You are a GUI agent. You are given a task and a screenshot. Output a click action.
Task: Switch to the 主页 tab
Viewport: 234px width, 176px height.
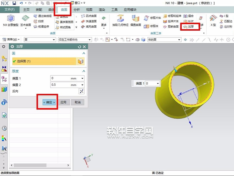[26, 10]
